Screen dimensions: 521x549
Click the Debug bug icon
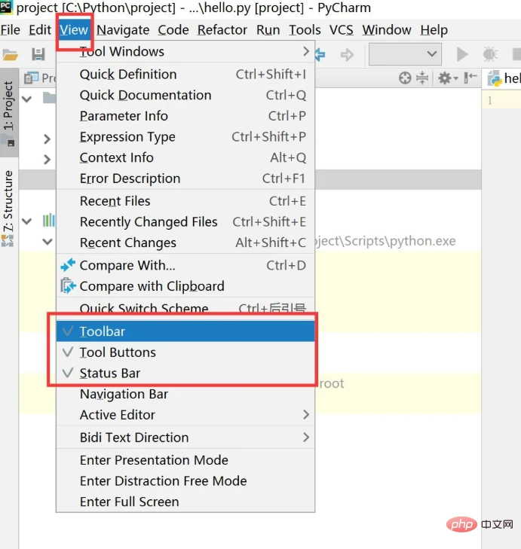[490, 54]
